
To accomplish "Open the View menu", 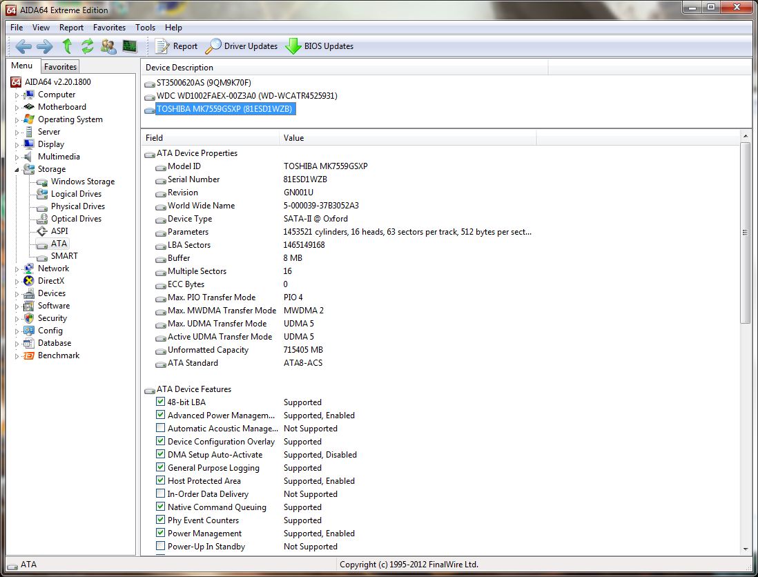I will 41,28.
